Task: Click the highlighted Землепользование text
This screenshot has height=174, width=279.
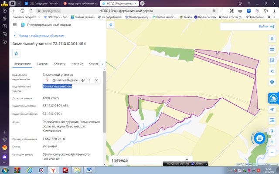Action: 57,86
